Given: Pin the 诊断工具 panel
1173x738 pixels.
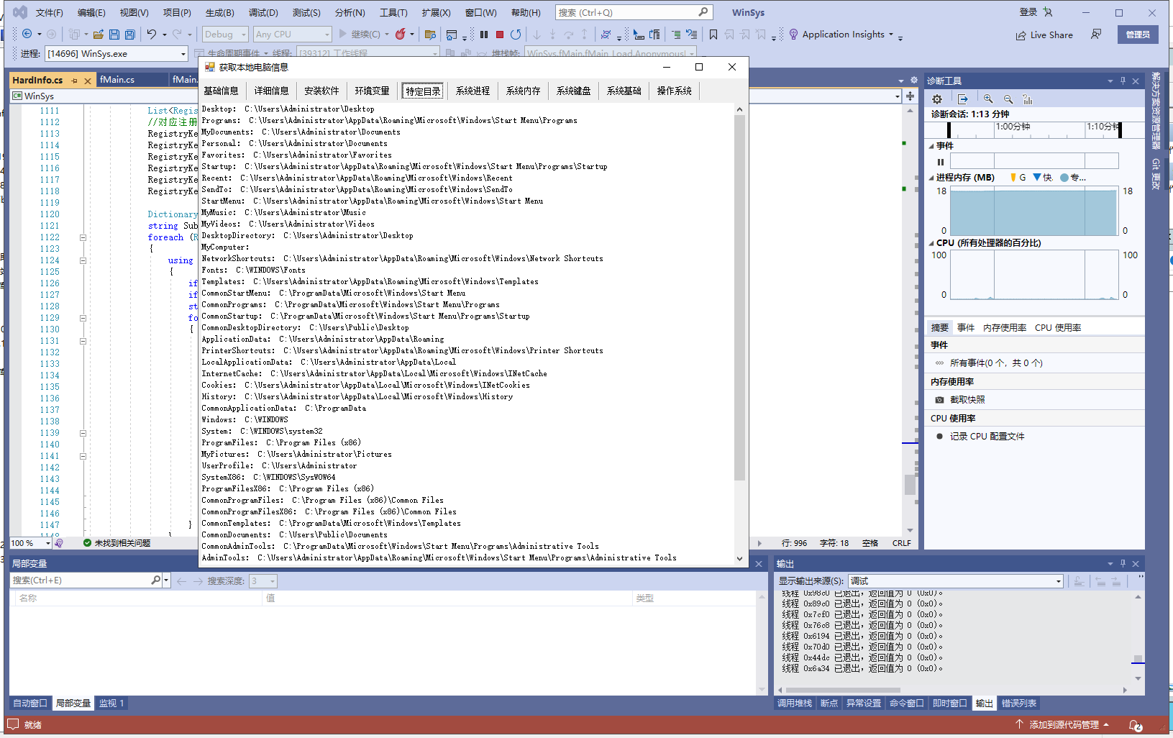Looking at the screenshot, I should 1123,81.
